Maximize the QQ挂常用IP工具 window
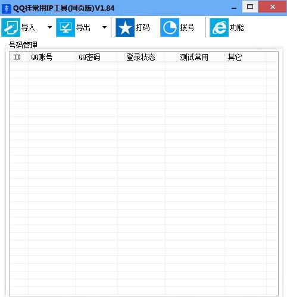 (x=250, y=7)
